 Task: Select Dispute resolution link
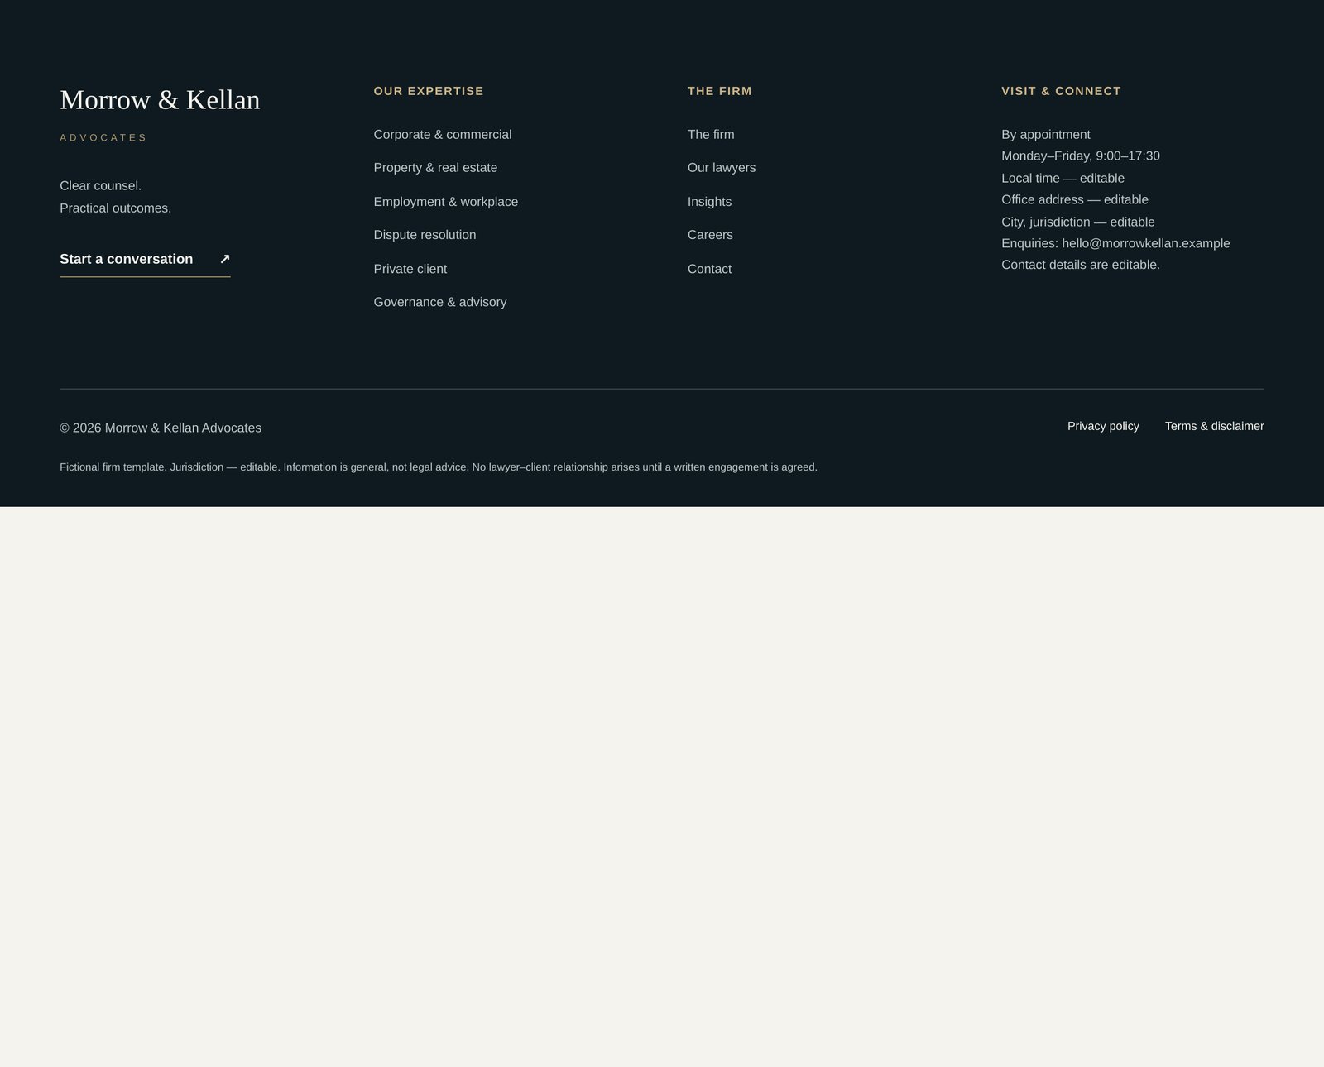(x=425, y=235)
